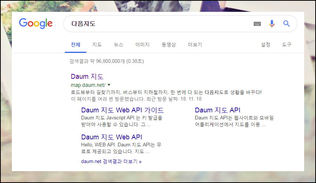Viewport: 316px width, 183px height.
Task: Switch to the 지도 tab
Action: tap(97, 45)
